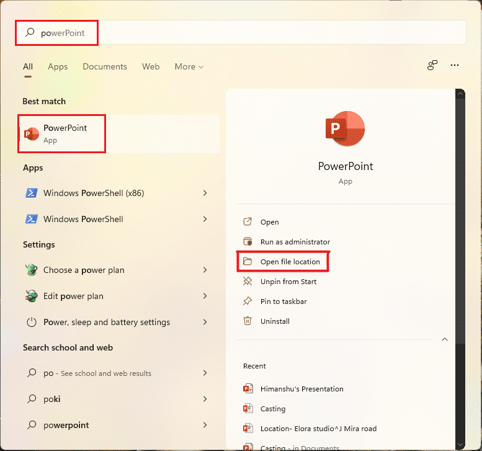The image size is (482, 451).
Task: Click the Choose a power plan icon
Action: 32,270
